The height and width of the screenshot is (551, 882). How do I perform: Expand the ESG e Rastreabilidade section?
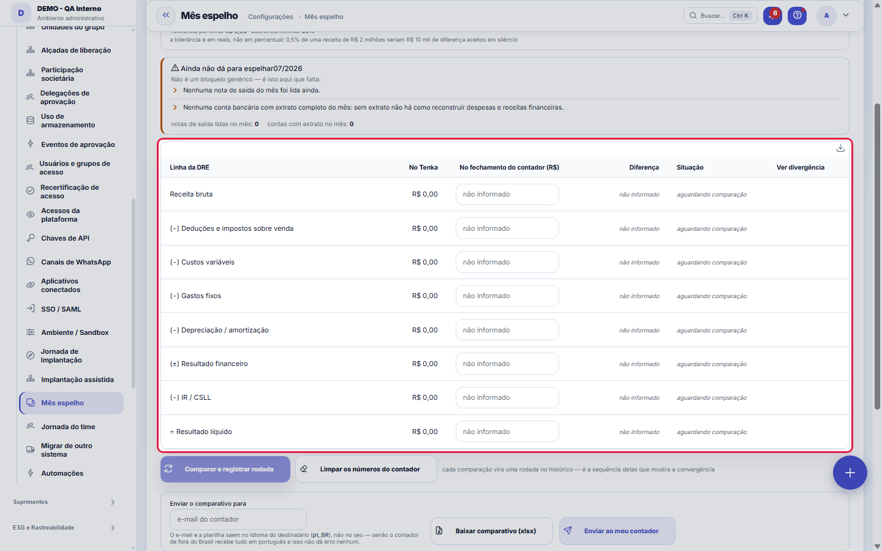tap(64, 528)
